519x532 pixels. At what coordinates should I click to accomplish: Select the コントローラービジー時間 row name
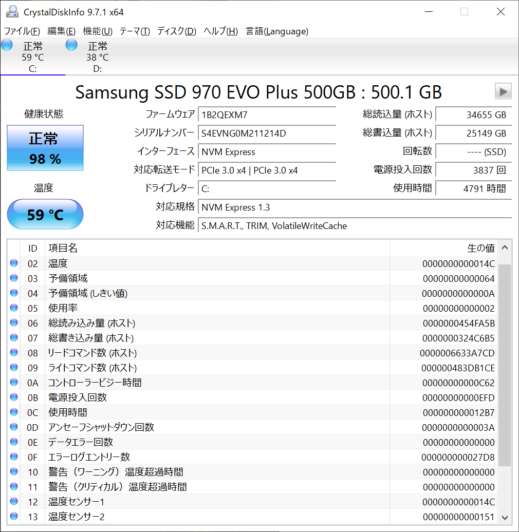(95, 383)
